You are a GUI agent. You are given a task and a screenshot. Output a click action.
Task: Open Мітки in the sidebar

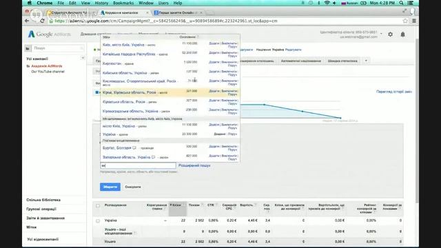32,227
